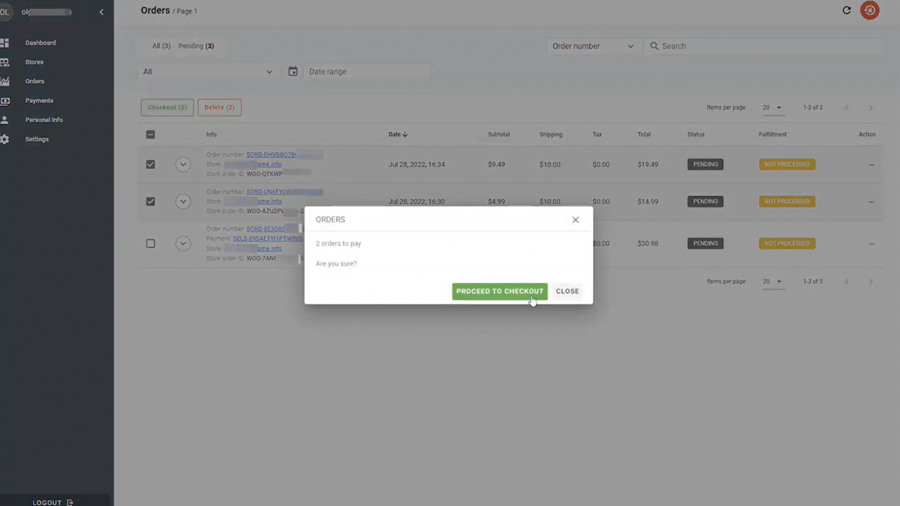The width and height of the screenshot is (900, 506).
Task: Uncheck the second order's checkbox
Action: [x=151, y=201]
